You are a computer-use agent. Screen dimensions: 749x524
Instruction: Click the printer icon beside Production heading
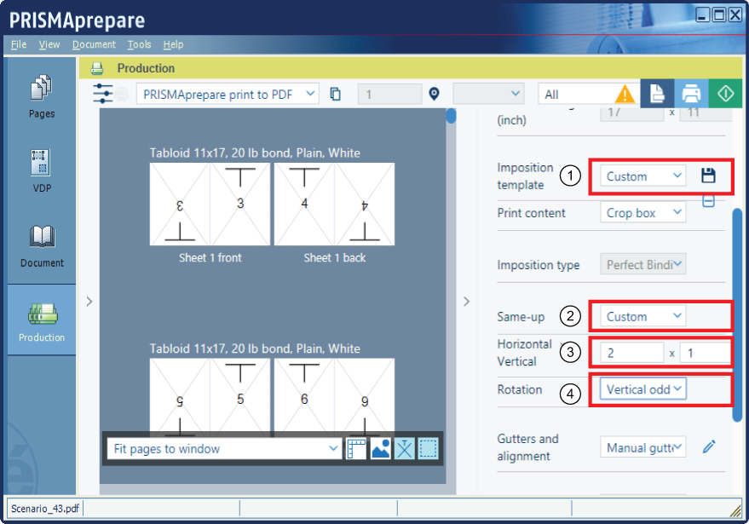click(x=97, y=68)
